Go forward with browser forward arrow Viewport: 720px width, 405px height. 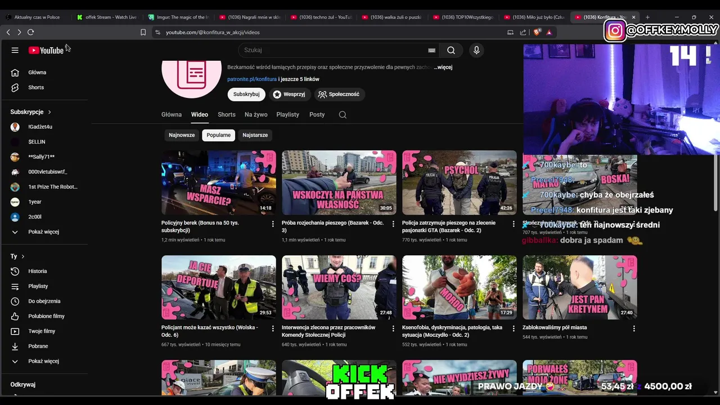pyautogui.click(x=19, y=32)
